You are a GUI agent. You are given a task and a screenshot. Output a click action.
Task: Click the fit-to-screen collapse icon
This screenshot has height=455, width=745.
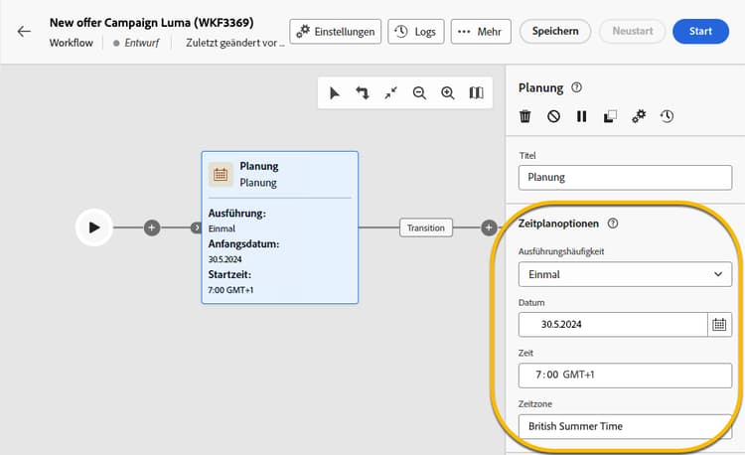pyautogui.click(x=391, y=92)
